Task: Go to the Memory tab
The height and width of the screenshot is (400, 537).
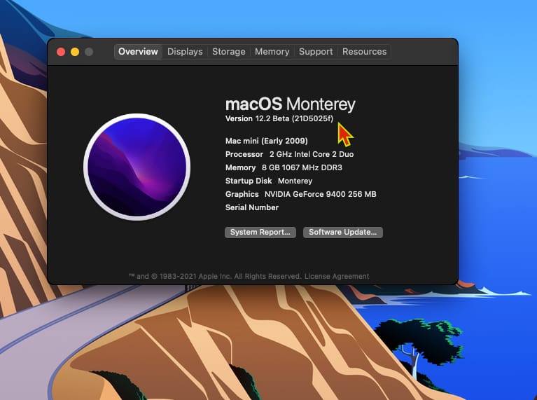Action: coord(272,52)
